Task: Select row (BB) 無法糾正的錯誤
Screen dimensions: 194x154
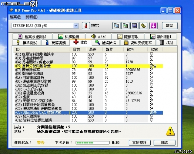Action: pos(89,85)
